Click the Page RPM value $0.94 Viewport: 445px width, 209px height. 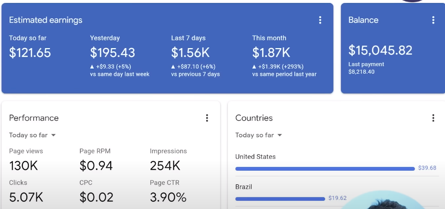point(96,166)
